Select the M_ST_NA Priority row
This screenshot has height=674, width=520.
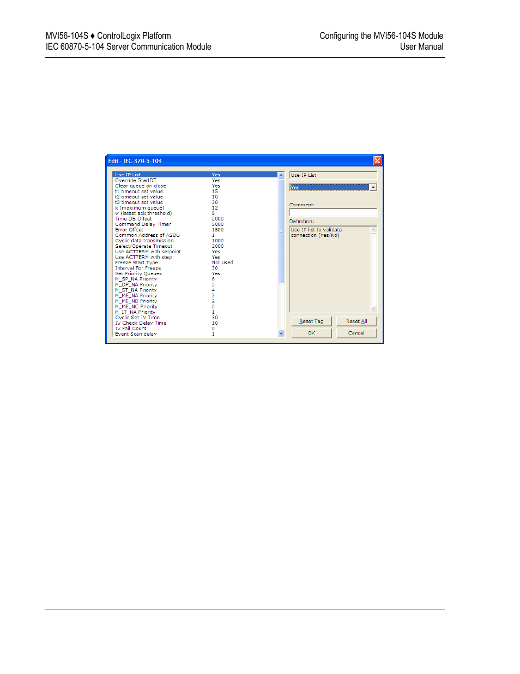click(x=195, y=290)
